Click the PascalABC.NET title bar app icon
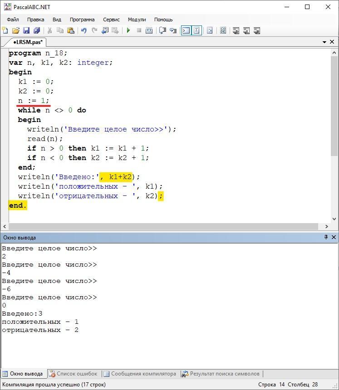Screen dimensions: 339x390 click(x=7, y=7)
